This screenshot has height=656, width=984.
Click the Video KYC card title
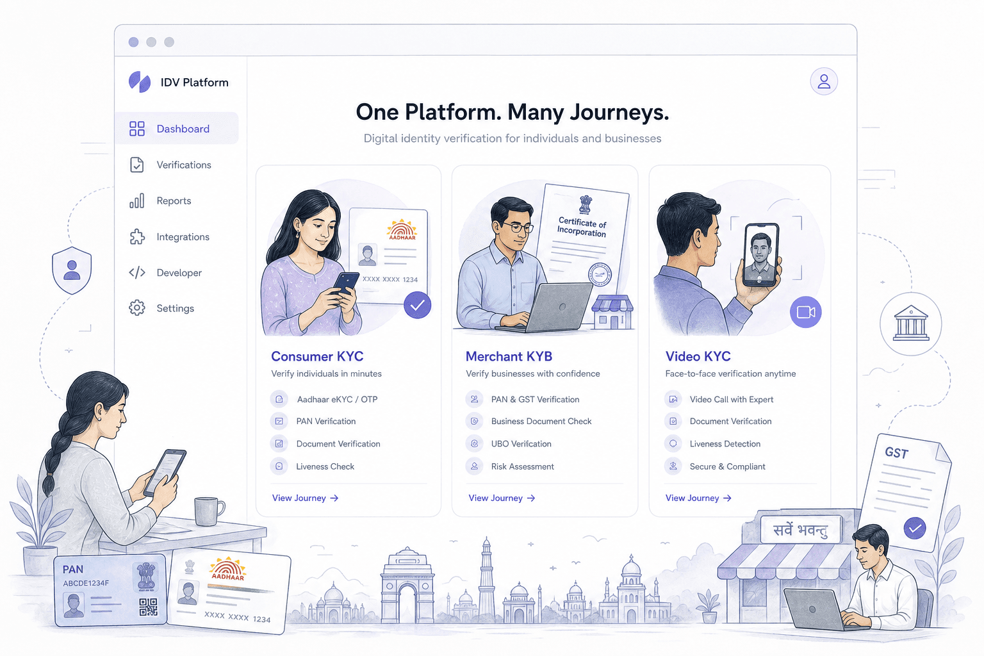coord(698,356)
